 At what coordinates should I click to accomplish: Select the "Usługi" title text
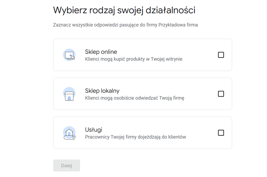94,130
